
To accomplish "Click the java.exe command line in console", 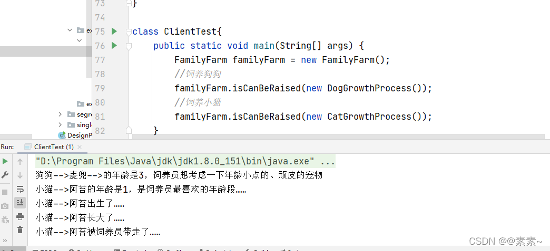I will pyautogui.click(x=185, y=162).
